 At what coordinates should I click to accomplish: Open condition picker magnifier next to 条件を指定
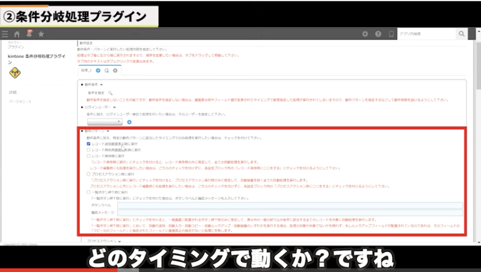point(110,93)
